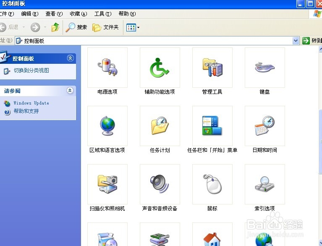Open the 帮助(H) menu
The width and height of the screenshot is (322, 246).
point(127,14)
